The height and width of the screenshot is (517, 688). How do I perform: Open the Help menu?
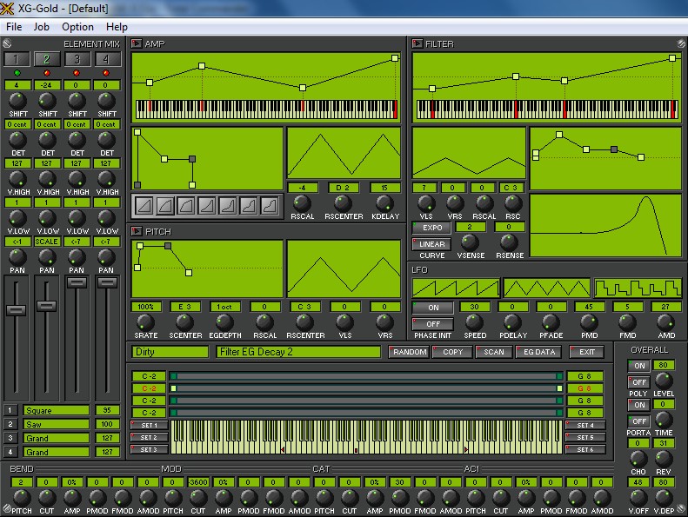click(117, 27)
